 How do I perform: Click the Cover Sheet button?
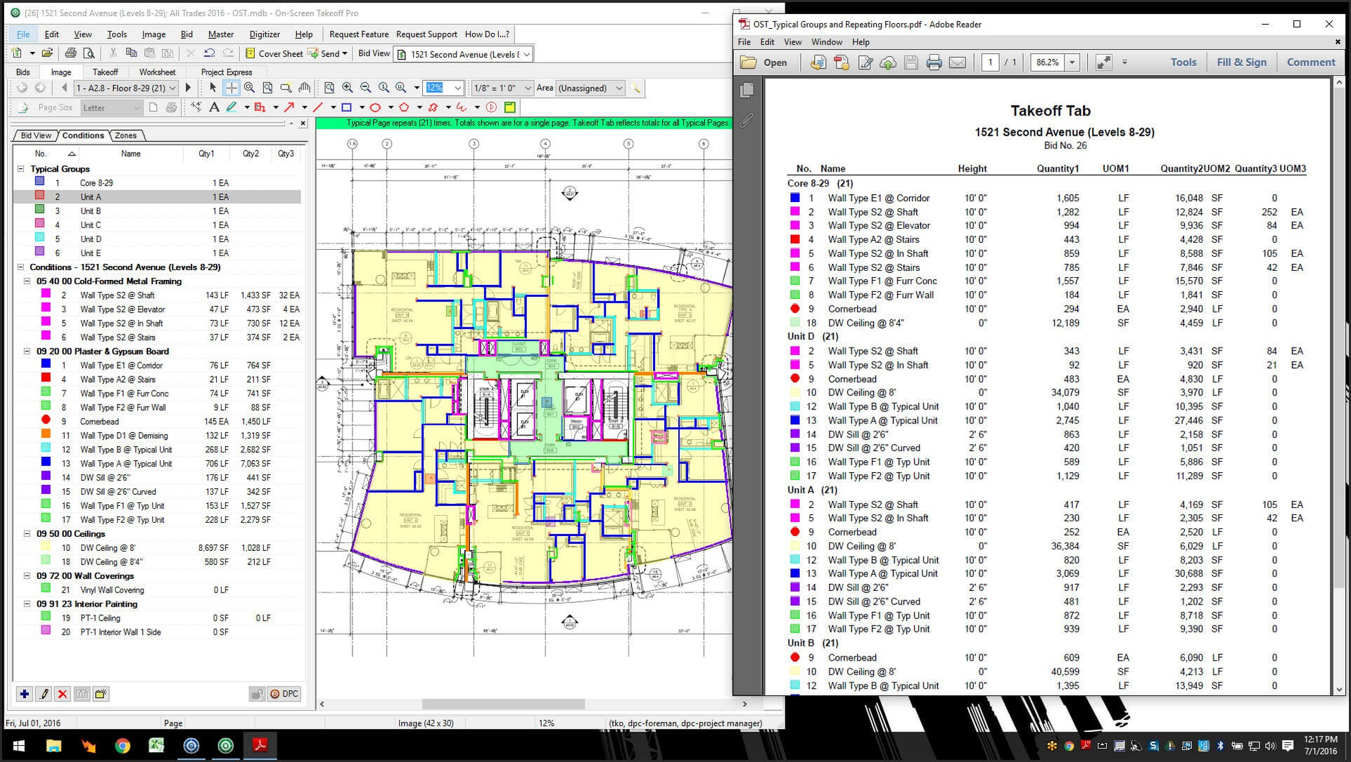coord(274,53)
